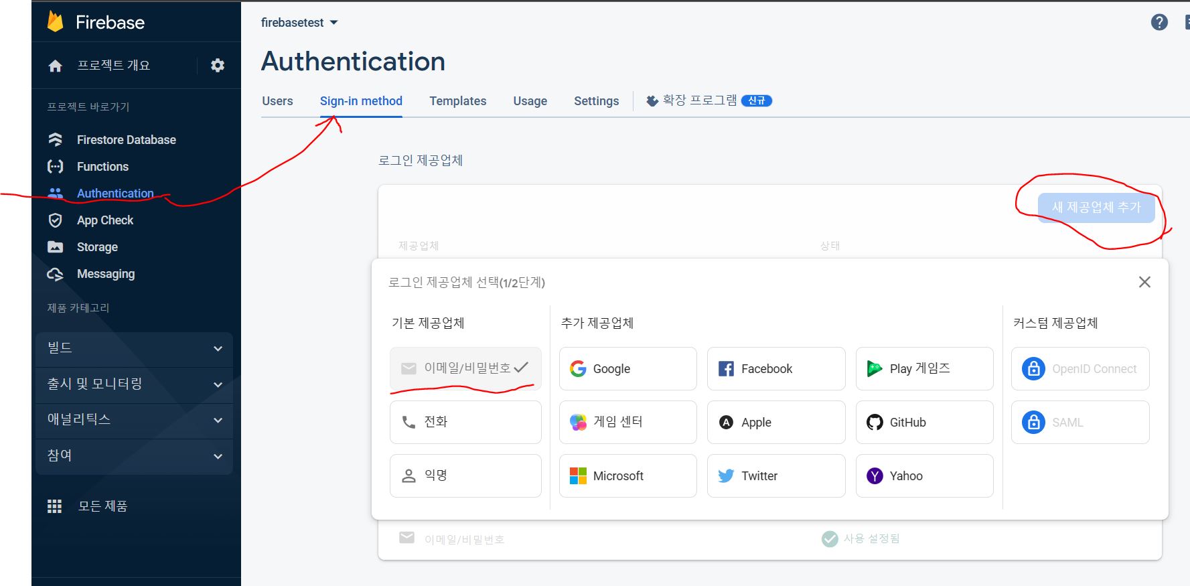Viewport: 1190px width, 586px height.
Task: Click the Storage image icon
Action: coord(56,247)
